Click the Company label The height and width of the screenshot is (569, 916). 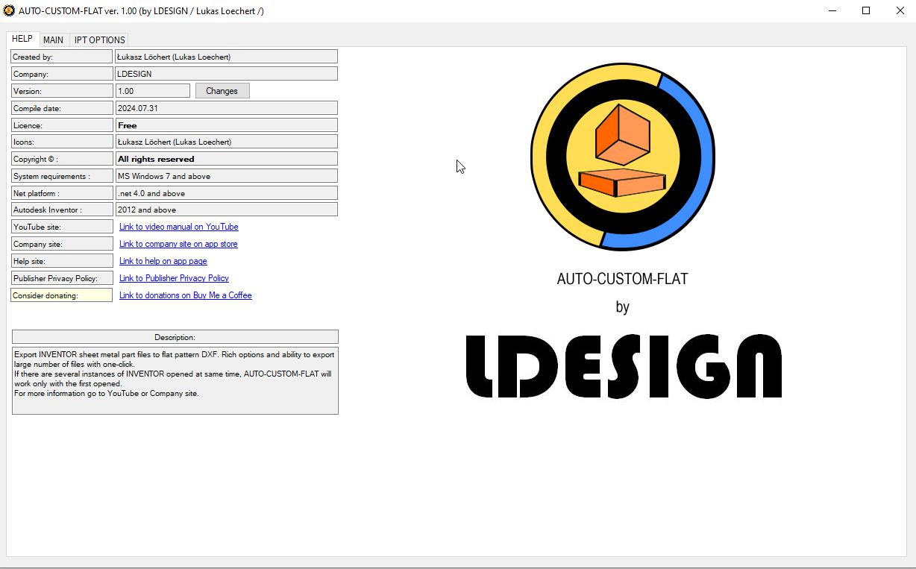point(62,74)
